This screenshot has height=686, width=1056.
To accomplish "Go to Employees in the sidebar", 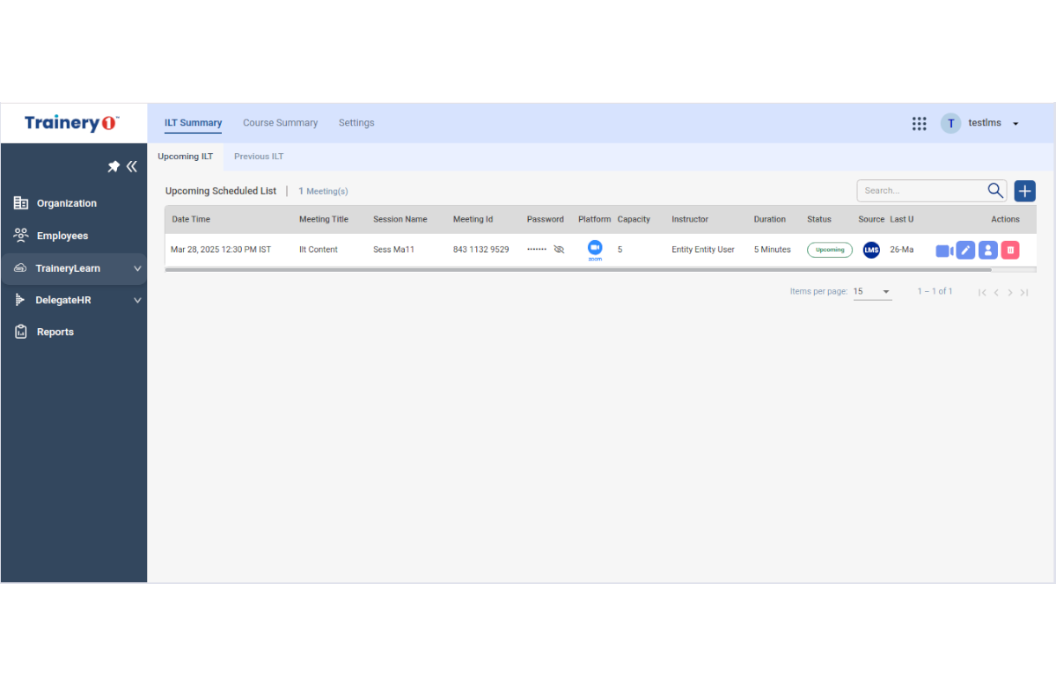I will 62,236.
